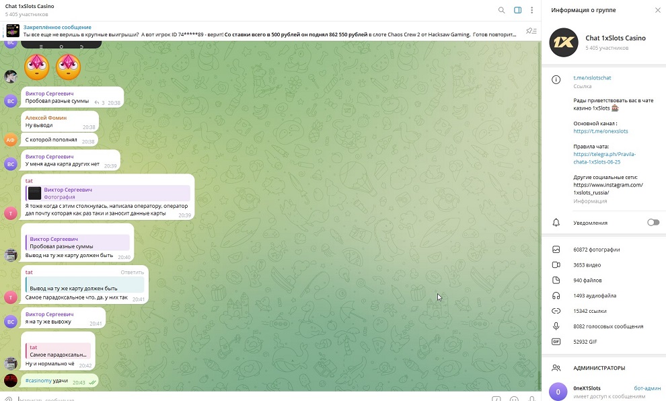Click the pinned message thumbnail image

click(13, 30)
